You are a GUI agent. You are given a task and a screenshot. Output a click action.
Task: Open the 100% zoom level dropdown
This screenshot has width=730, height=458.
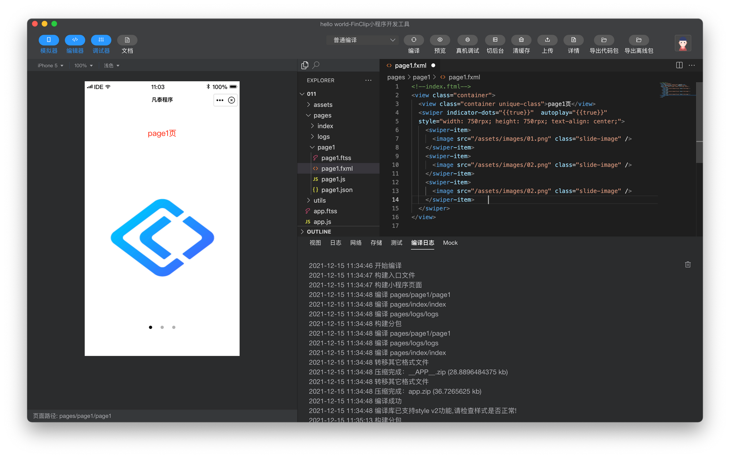pyautogui.click(x=84, y=66)
